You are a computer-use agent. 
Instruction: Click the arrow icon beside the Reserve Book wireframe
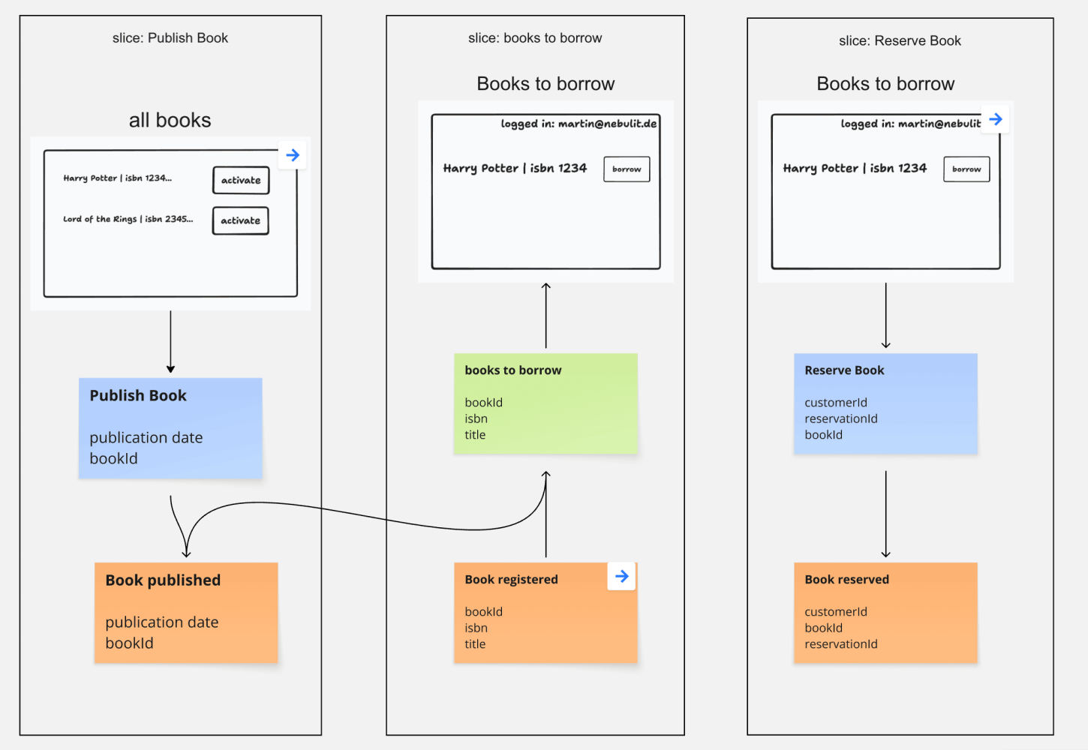pos(995,118)
